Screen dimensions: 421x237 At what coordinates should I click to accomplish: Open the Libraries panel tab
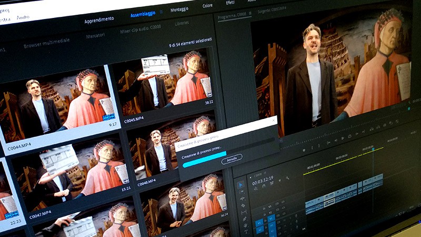tap(182, 23)
